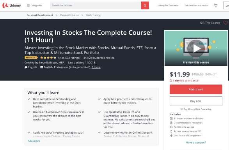This screenshot has height=150, width=229.
Task: Show 1 more subtitle language
Action: (96, 67)
